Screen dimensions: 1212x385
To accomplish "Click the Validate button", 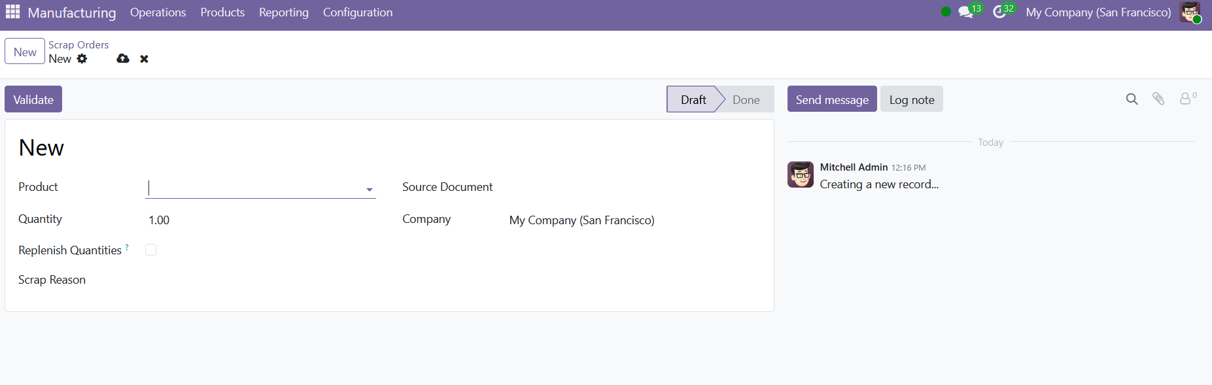I will click(33, 99).
